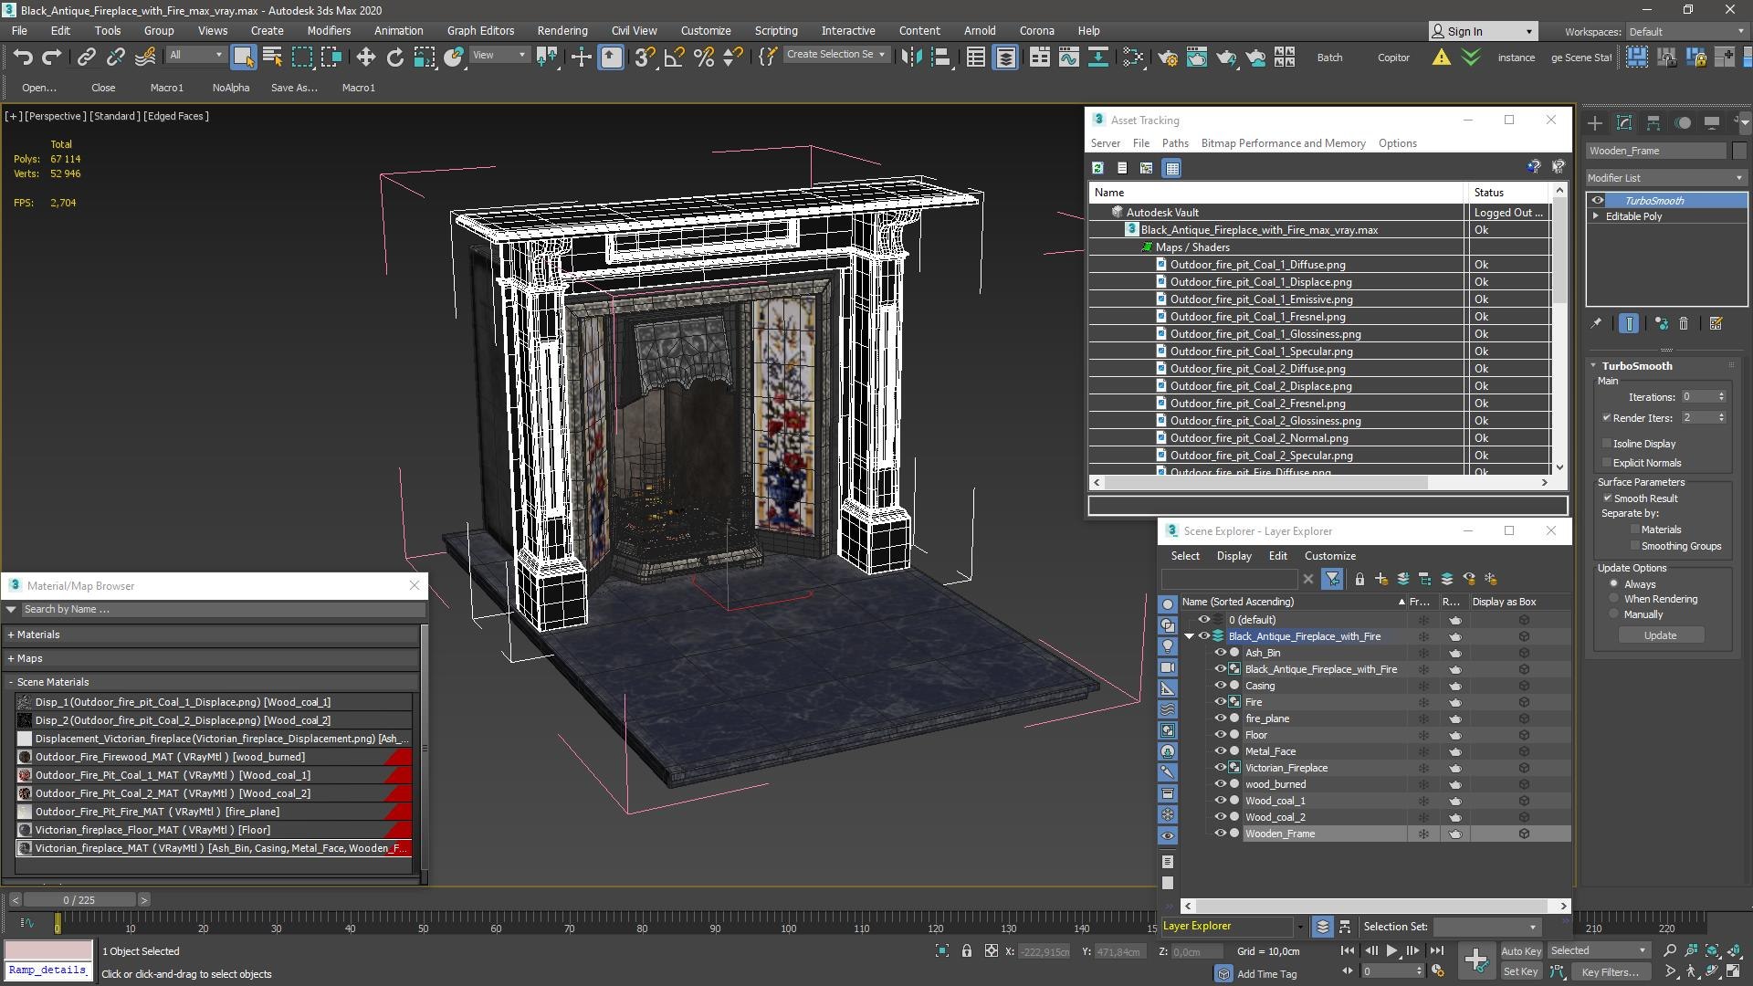Viewport: 1753px width, 986px height.
Task: Hide the Wood_coal_1 object eye icon
Action: pyautogui.click(x=1220, y=801)
